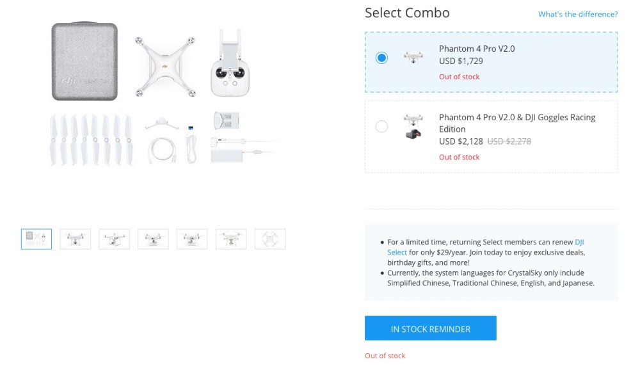Follow the DJI Select link
Image resolution: width=640 pixels, height=366 pixels.
(x=485, y=247)
